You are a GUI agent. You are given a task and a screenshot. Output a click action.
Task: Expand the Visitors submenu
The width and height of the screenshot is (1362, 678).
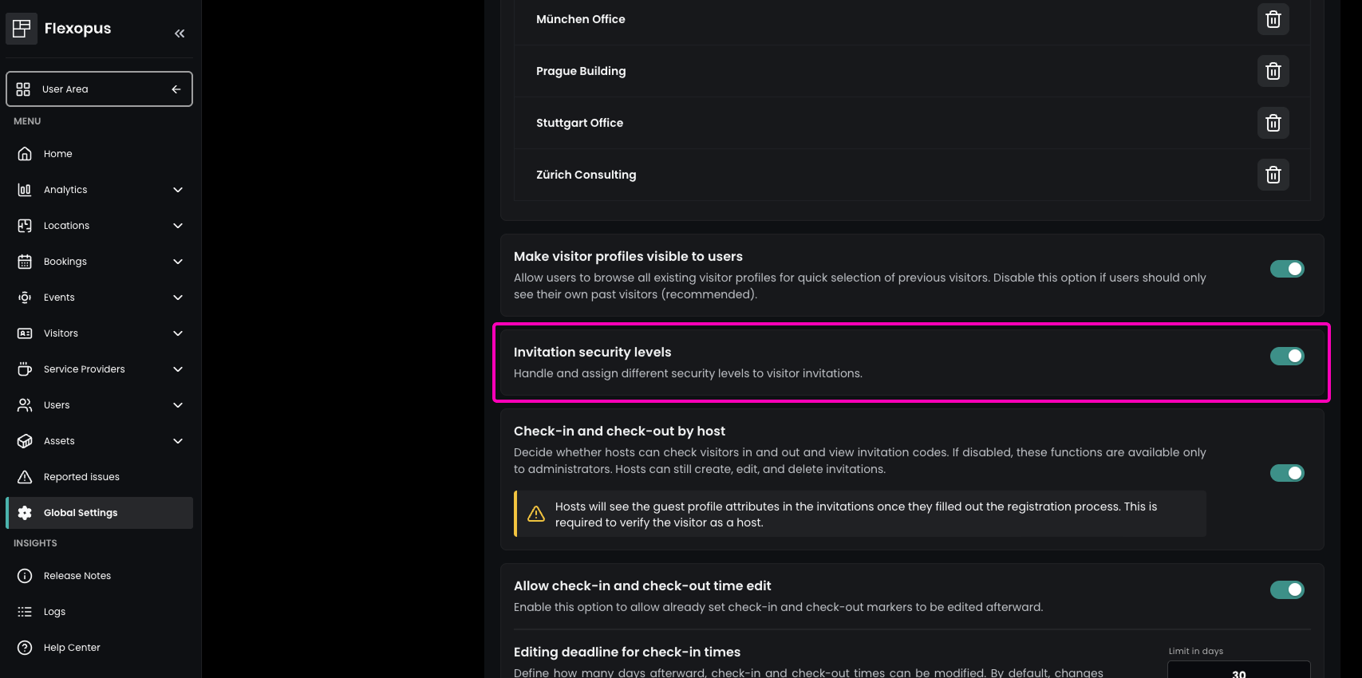coord(178,333)
